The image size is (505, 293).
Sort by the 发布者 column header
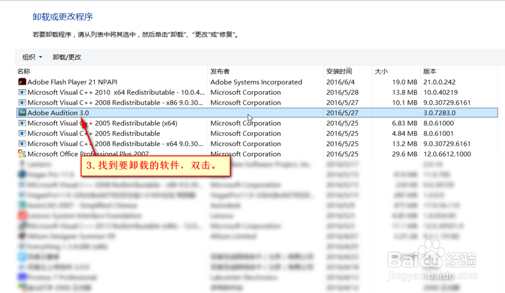tap(220, 71)
